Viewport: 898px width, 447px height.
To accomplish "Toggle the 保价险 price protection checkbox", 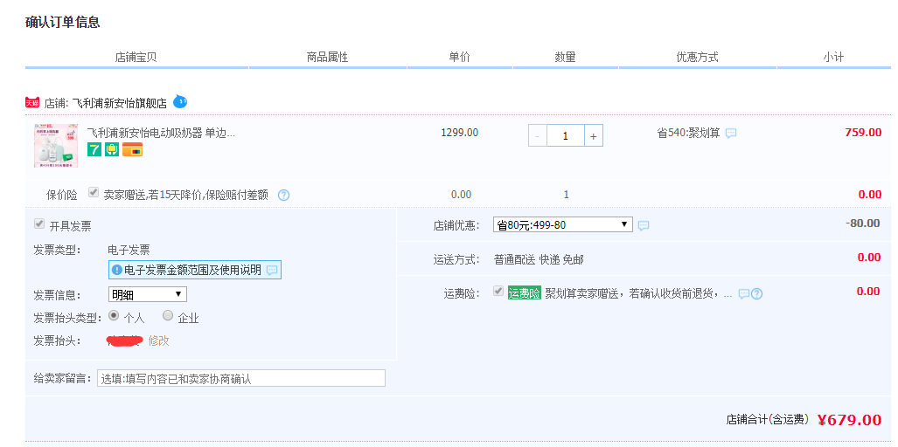I will [94, 193].
